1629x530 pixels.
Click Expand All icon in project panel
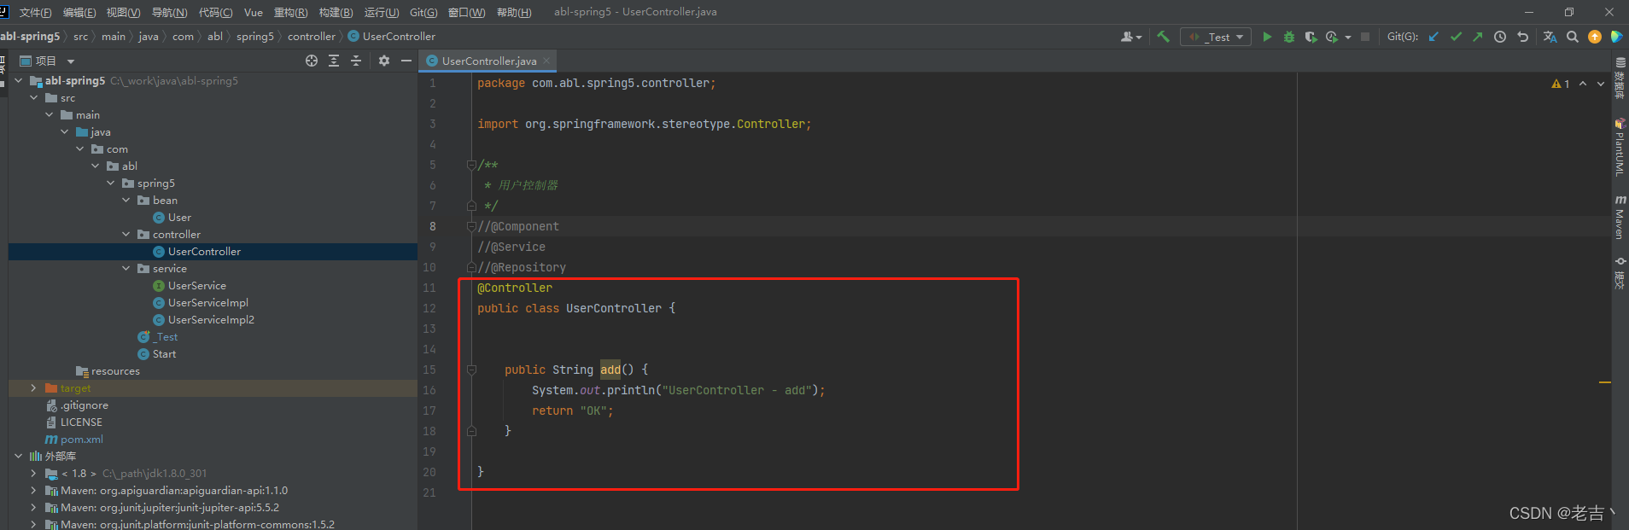pyautogui.click(x=334, y=61)
